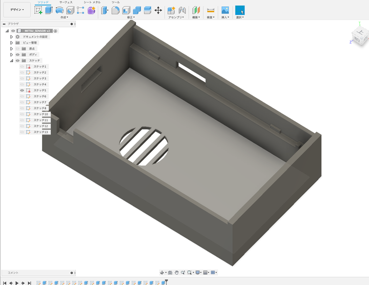The height and width of the screenshot is (285, 369).
Task: Select the Create Sketch tool
Action: (38, 10)
